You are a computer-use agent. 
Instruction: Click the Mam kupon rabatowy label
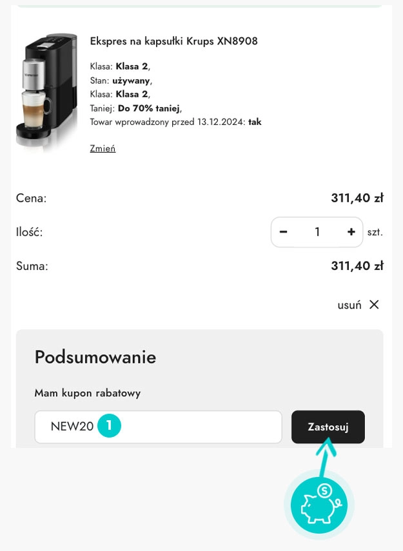[88, 392]
